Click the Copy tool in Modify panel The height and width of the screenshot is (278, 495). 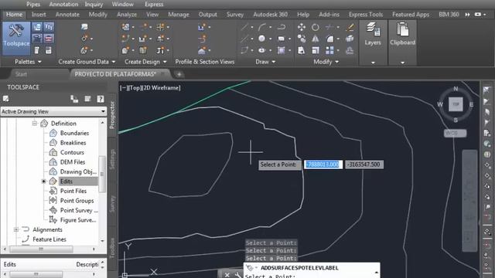[x=302, y=39]
